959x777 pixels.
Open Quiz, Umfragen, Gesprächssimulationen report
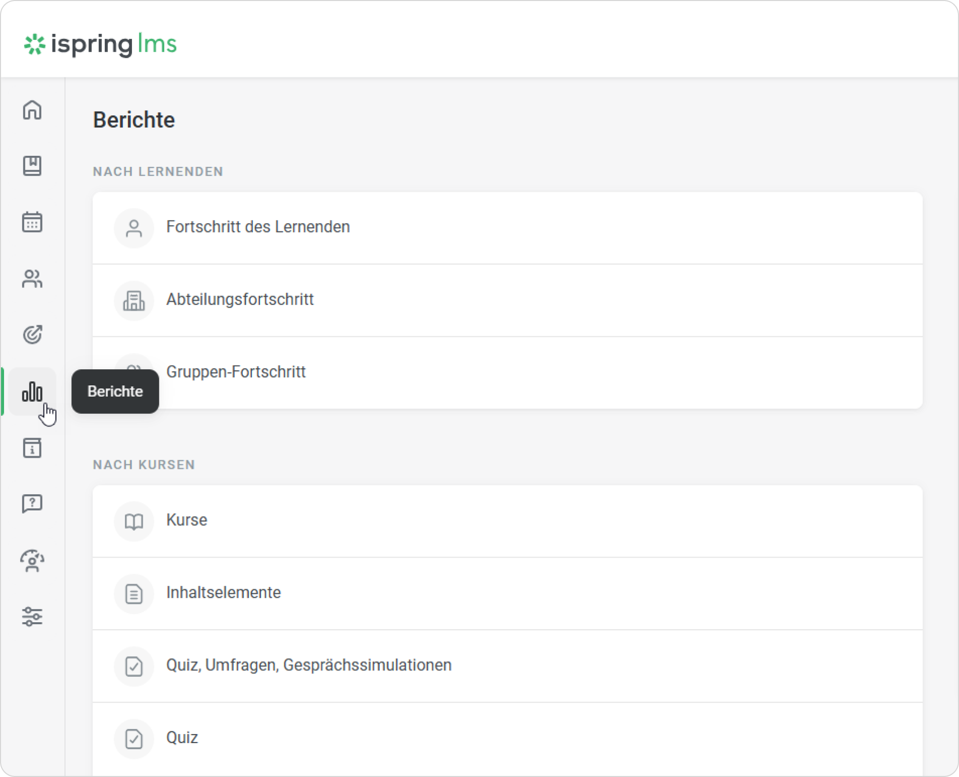[x=309, y=665]
